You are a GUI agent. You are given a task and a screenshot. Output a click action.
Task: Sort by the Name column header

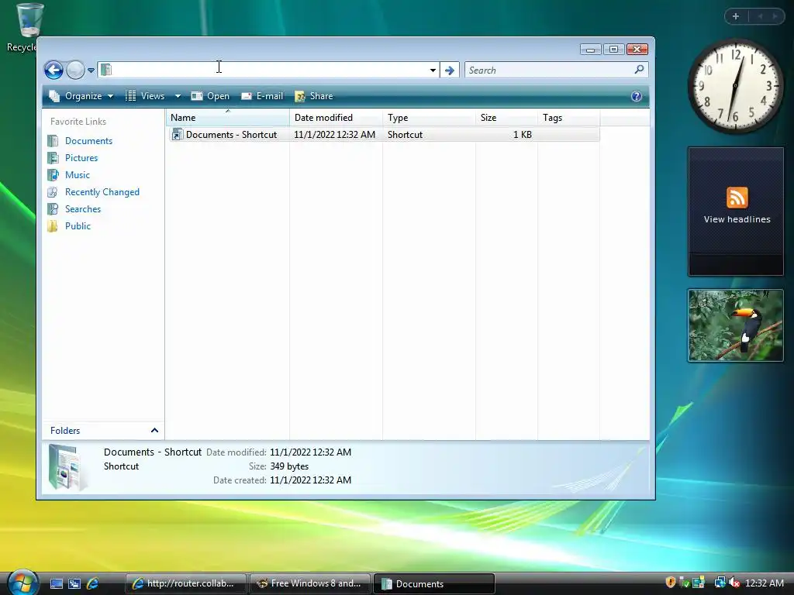228,118
